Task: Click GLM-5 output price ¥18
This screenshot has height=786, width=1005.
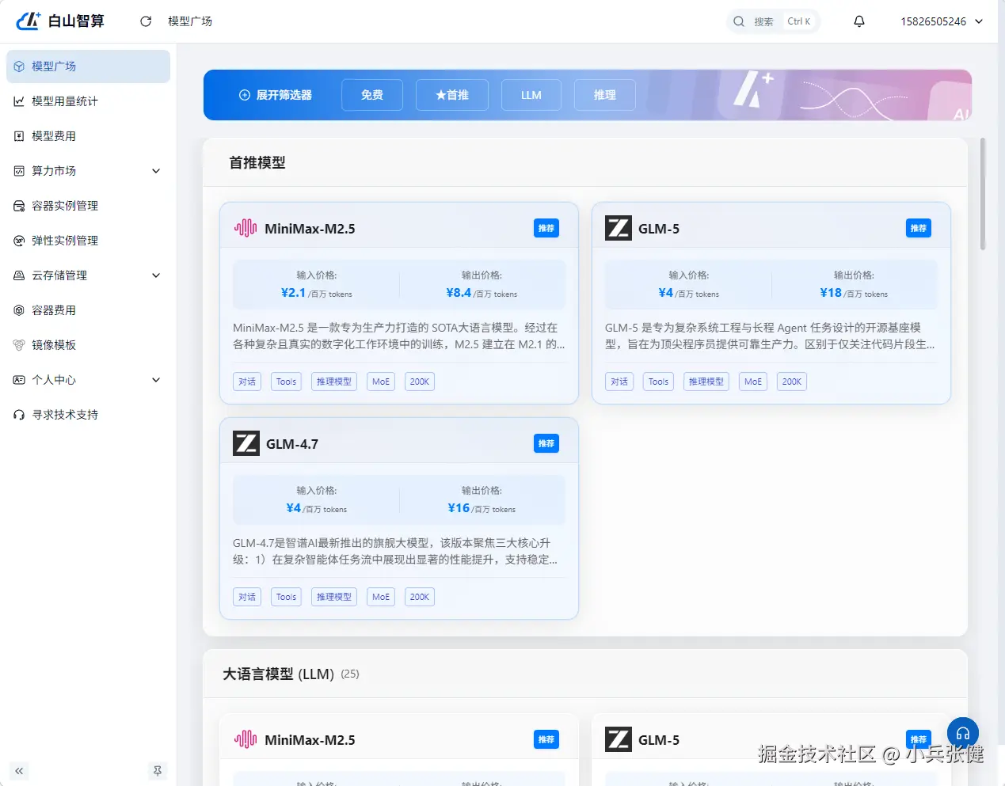Action: (x=831, y=292)
